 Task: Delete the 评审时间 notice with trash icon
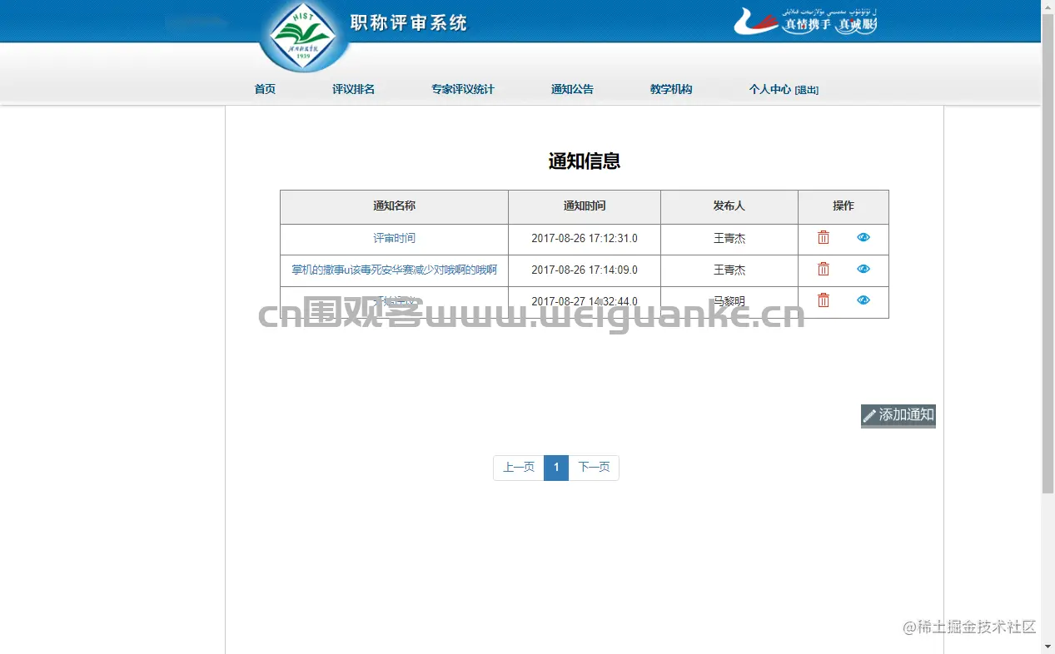(x=824, y=237)
